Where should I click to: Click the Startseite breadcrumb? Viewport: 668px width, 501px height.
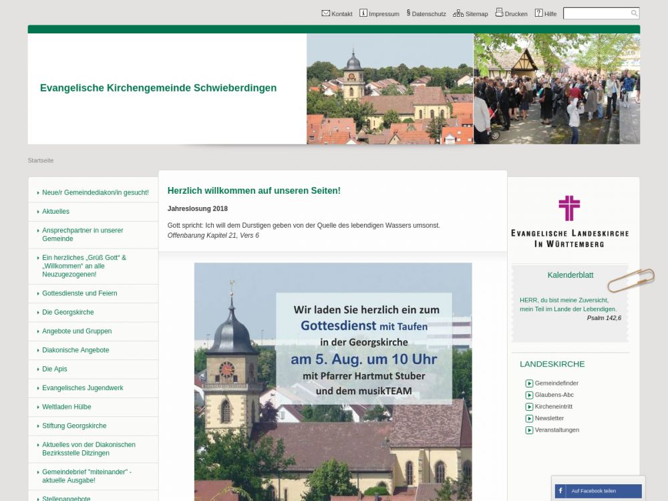(41, 160)
